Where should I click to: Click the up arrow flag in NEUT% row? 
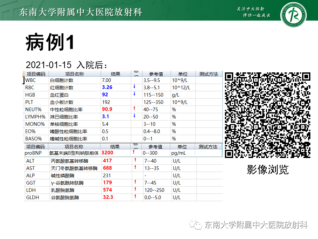tap(134, 109)
